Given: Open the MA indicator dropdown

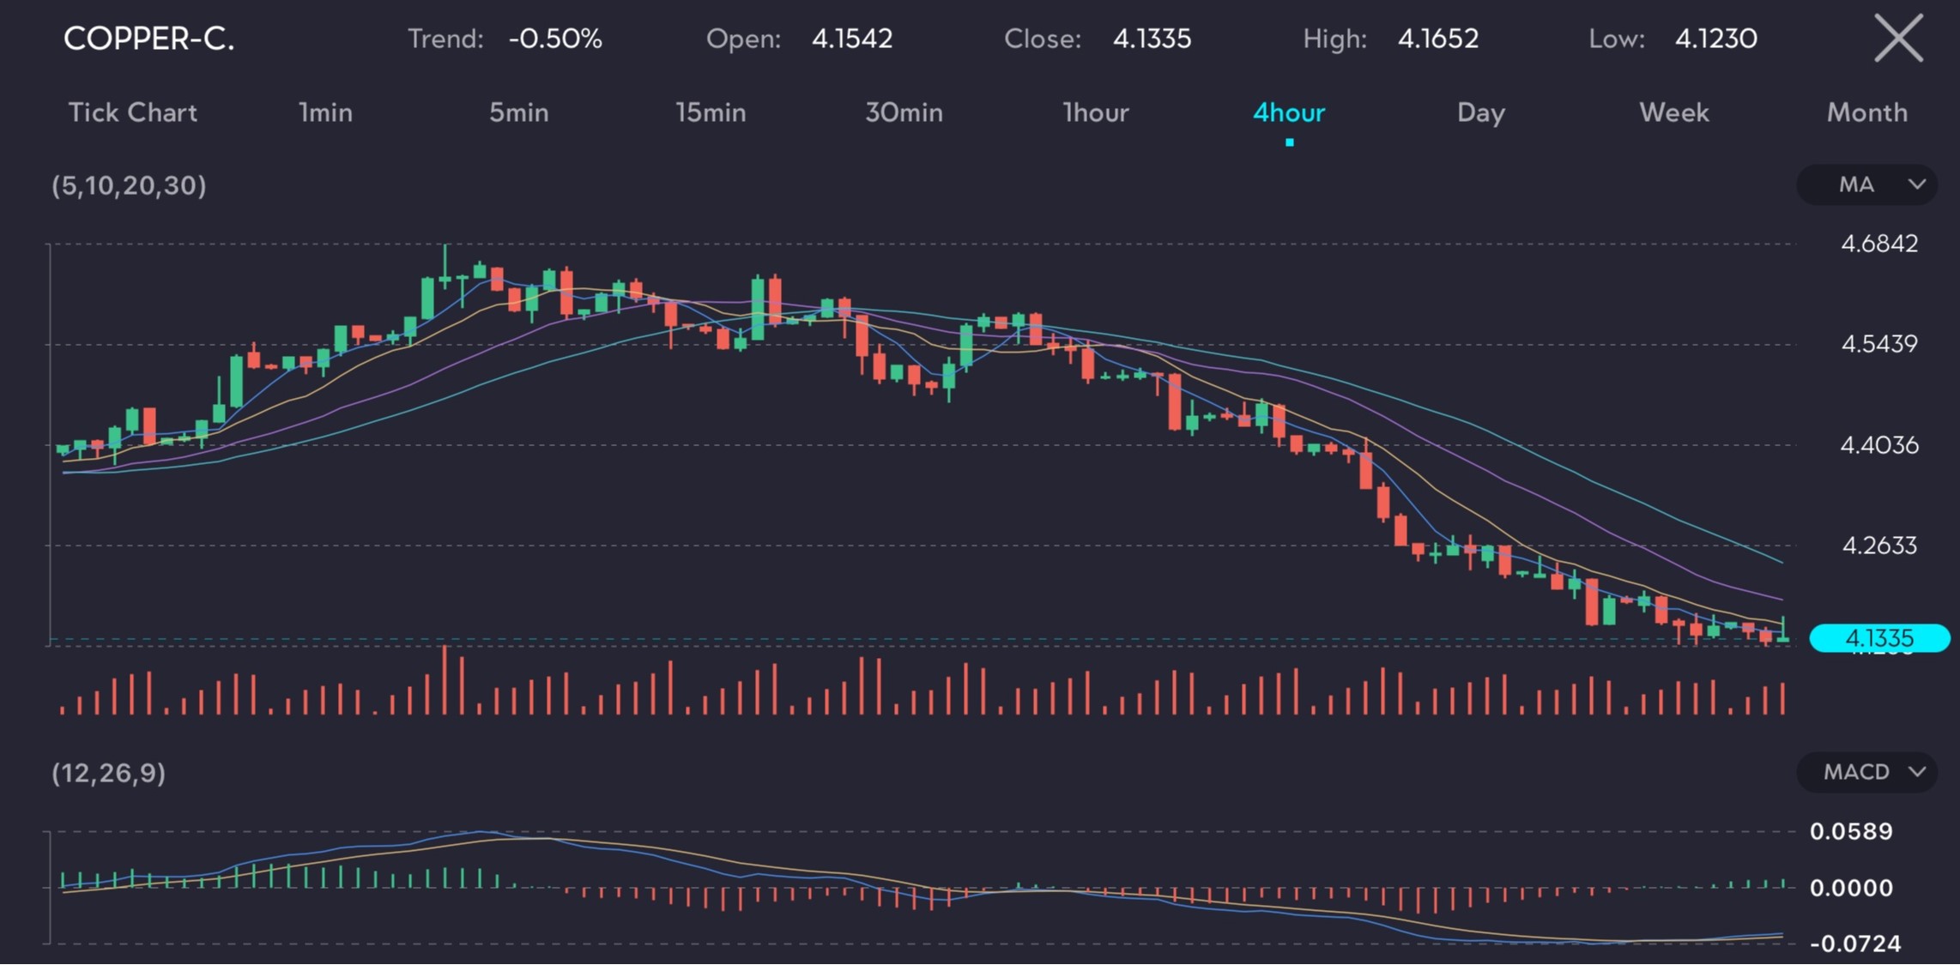Looking at the screenshot, I should click(x=1867, y=184).
